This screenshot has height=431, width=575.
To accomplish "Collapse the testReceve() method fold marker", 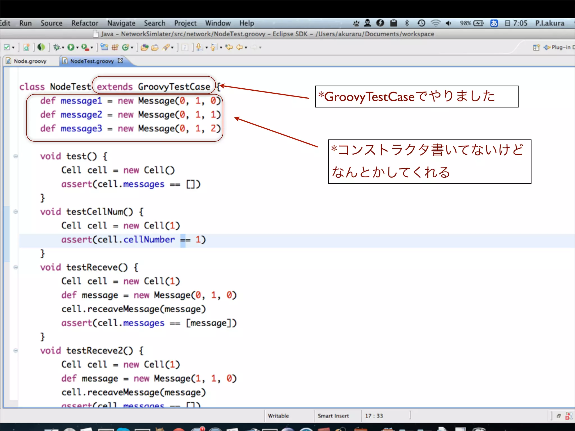I will tap(16, 267).
